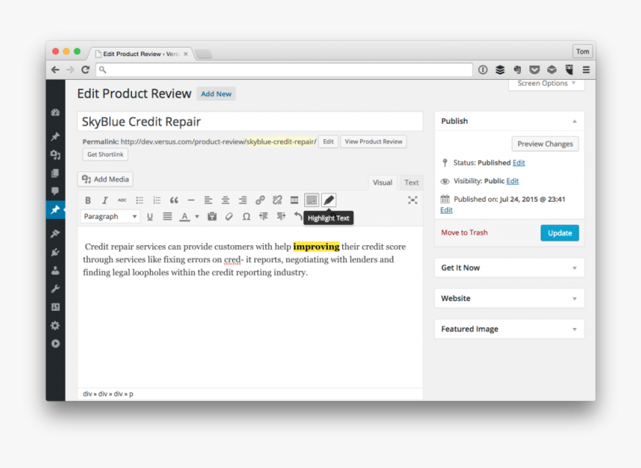The height and width of the screenshot is (468, 641).
Task: Insert a bulleted list
Action: pyautogui.click(x=139, y=200)
